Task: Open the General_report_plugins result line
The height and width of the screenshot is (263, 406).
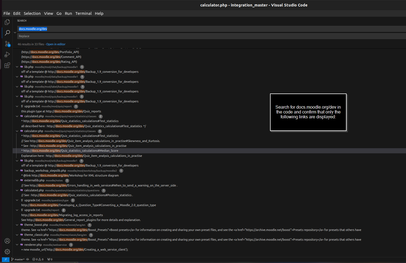Action: click(81, 220)
